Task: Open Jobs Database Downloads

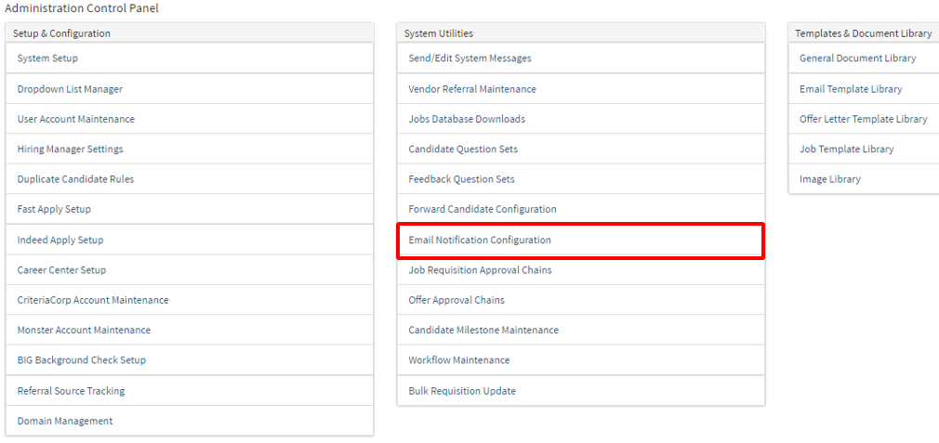Action: click(467, 119)
